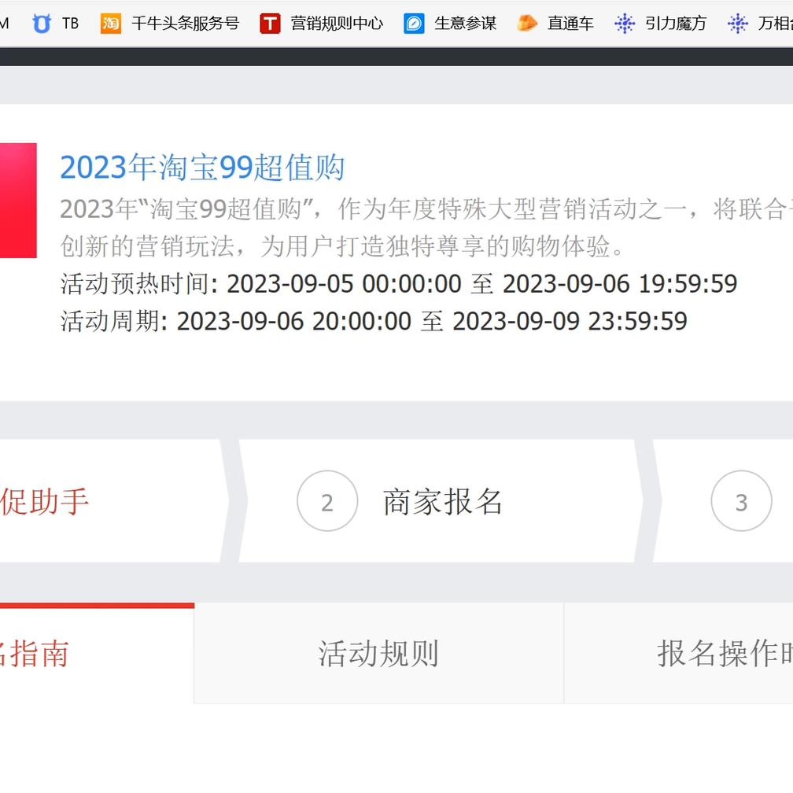Open the 千牛头条服务号 bookmark icon
Image resolution: width=793 pixels, height=793 pixels.
[x=111, y=24]
